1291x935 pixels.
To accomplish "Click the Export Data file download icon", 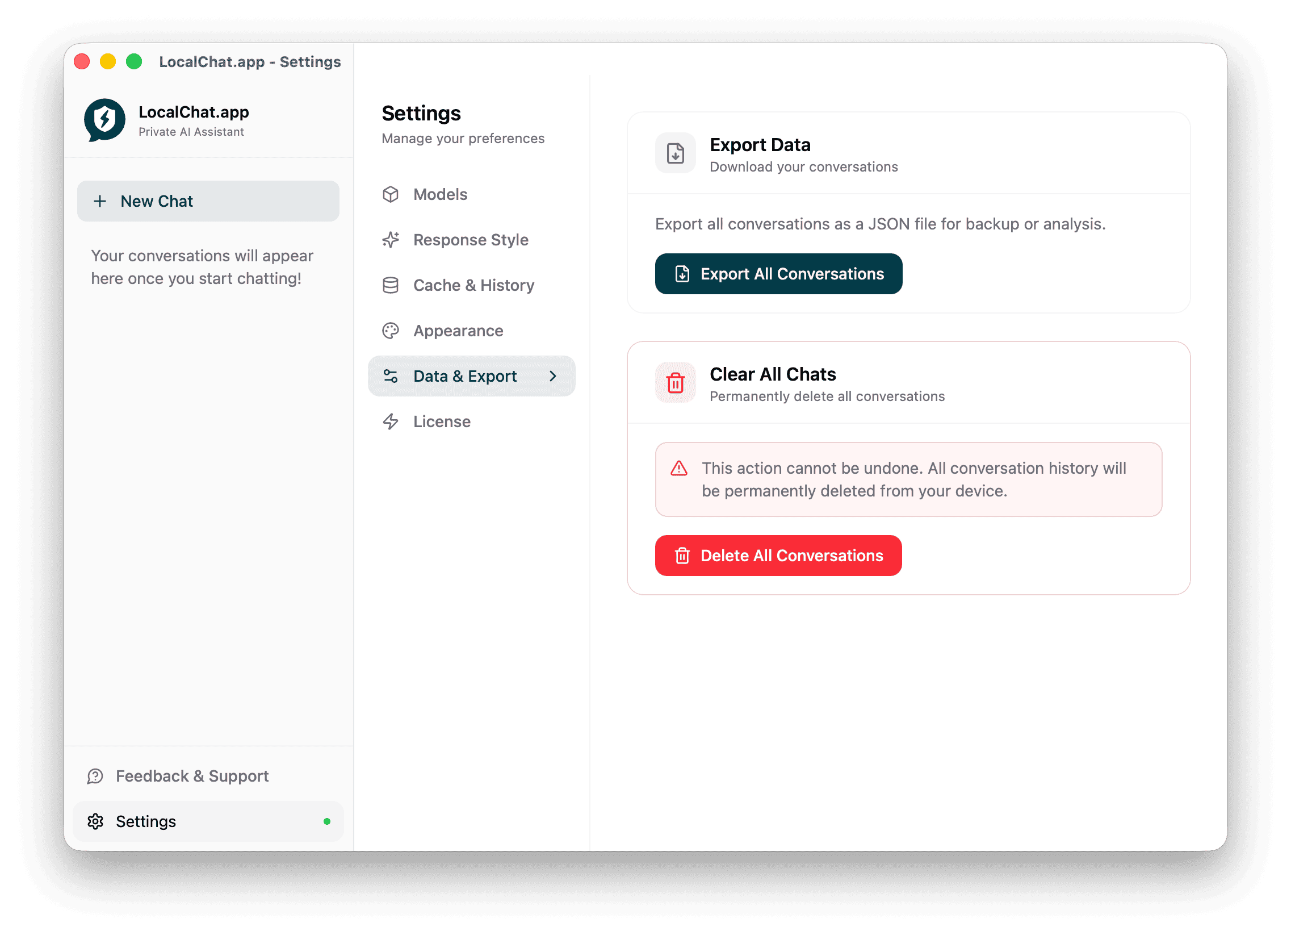I will click(675, 153).
